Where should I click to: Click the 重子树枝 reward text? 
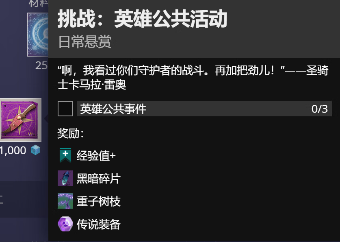coord(98,201)
